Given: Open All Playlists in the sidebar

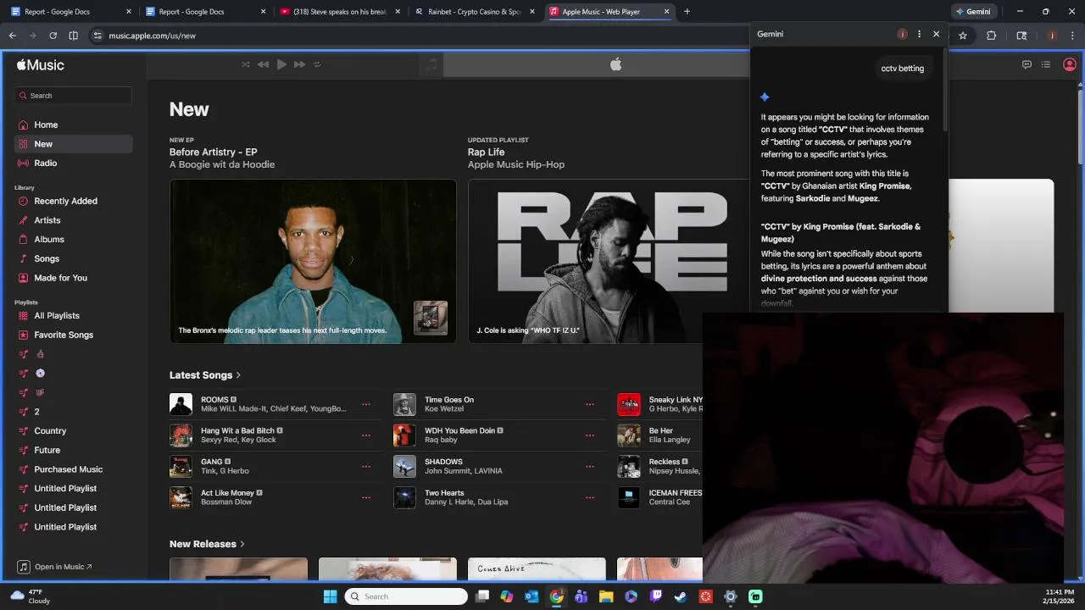Looking at the screenshot, I should click(73, 315).
